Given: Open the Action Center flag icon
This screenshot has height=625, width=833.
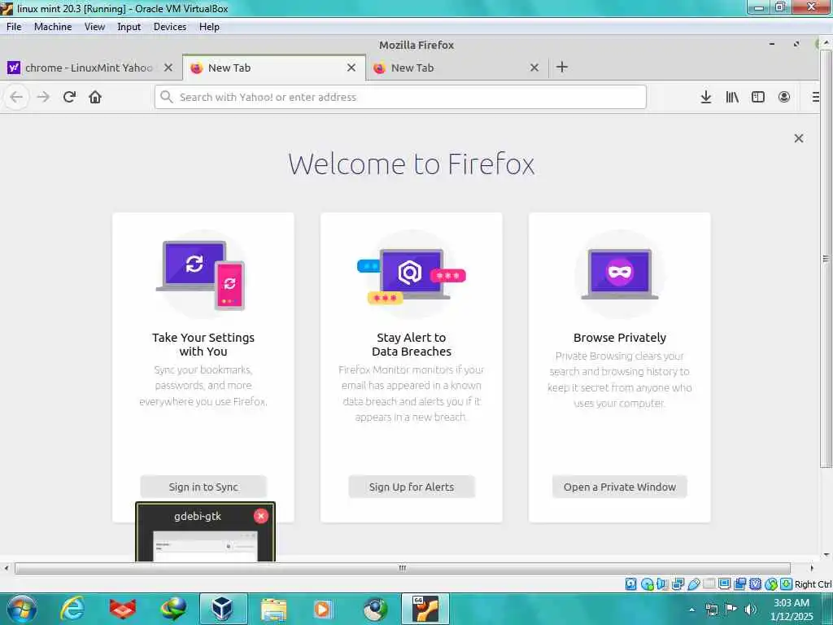Looking at the screenshot, I should click(x=731, y=609).
